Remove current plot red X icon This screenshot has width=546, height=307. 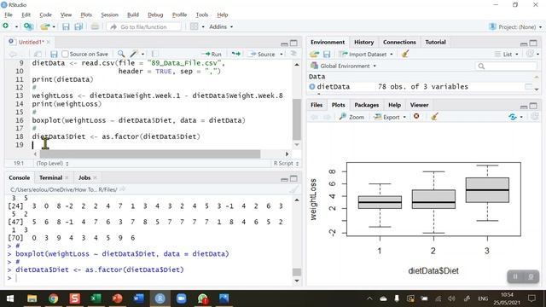click(x=416, y=116)
